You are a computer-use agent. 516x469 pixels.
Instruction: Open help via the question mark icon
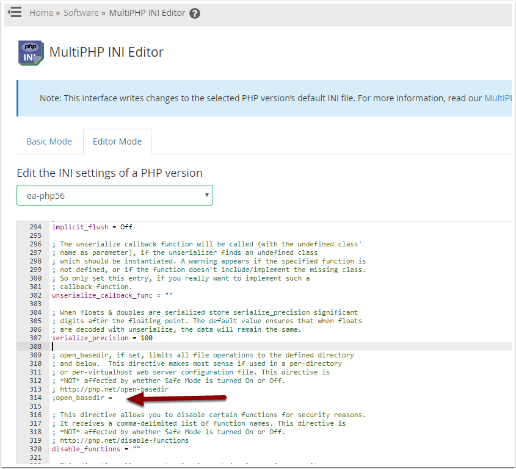(195, 13)
